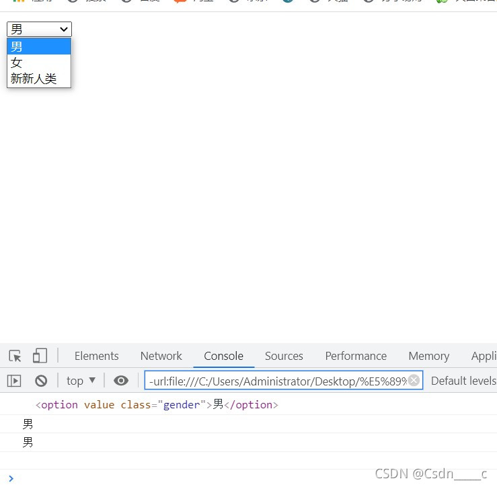Select the 男 option in dropdown list
Viewport: 497px width, 487px height.
pyautogui.click(x=39, y=46)
